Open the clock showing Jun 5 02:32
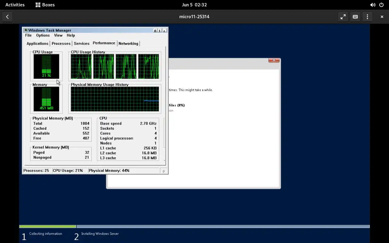The height and width of the screenshot is (243, 389). (194, 5)
